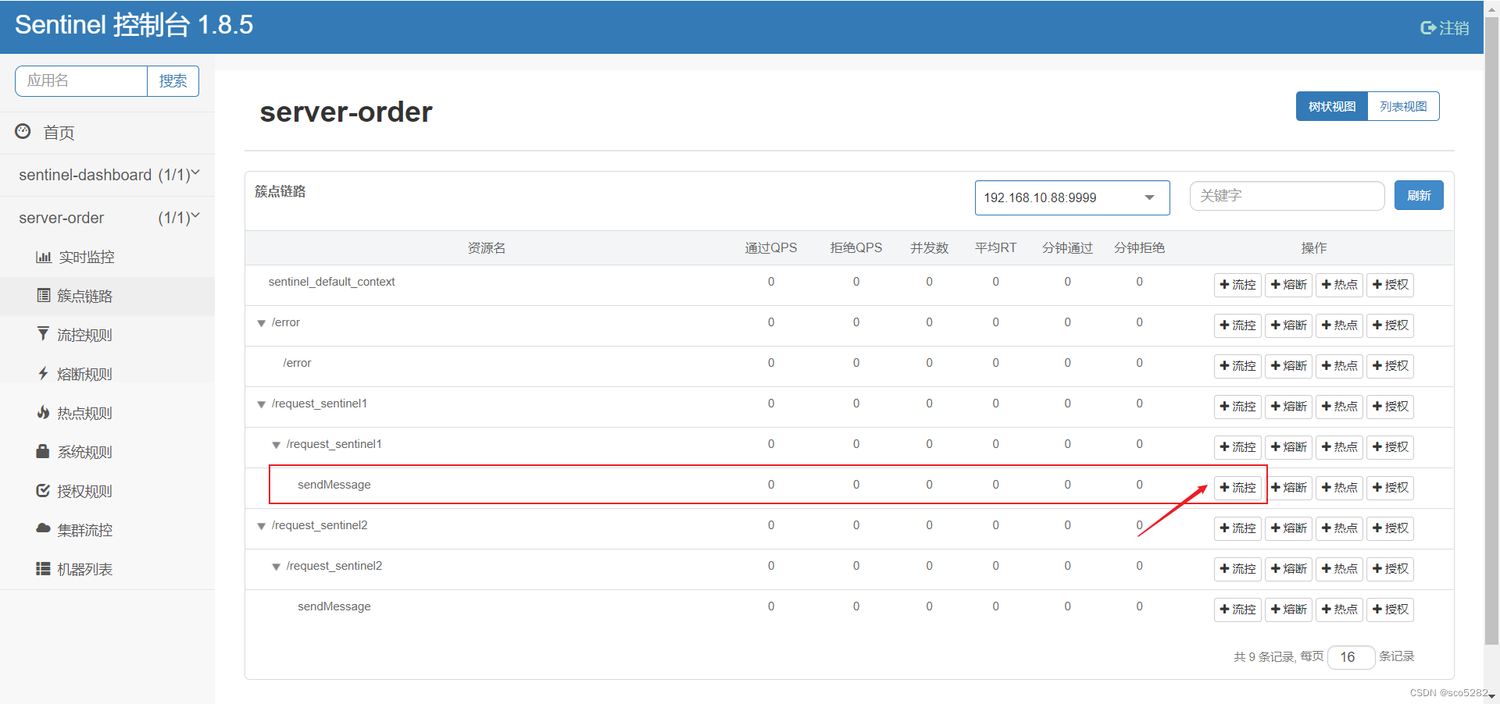Collapse the server-order app menu

point(108,218)
